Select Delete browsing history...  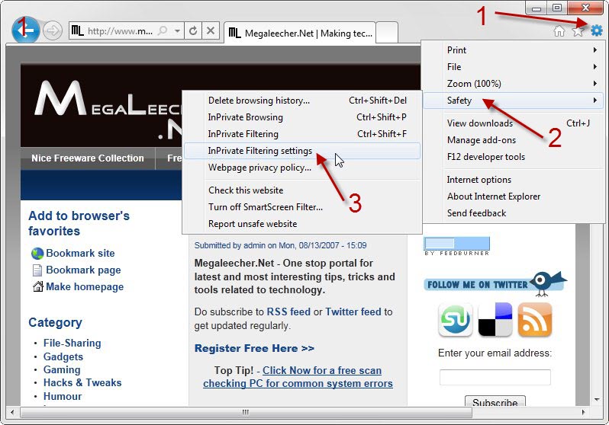pos(301,101)
